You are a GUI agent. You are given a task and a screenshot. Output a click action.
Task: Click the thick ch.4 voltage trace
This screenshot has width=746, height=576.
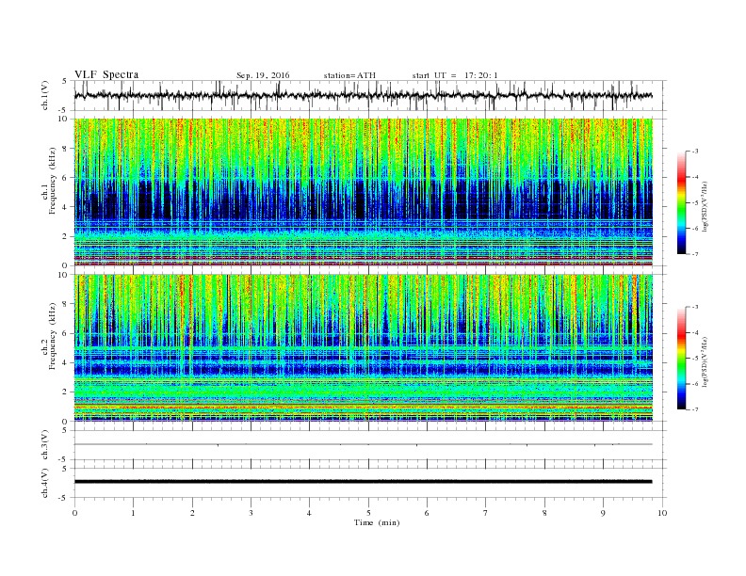click(363, 482)
